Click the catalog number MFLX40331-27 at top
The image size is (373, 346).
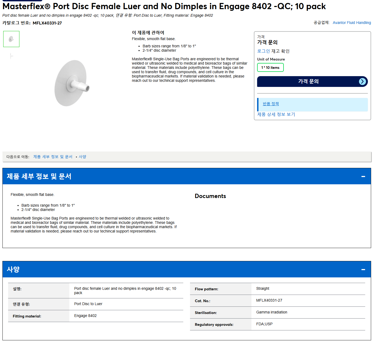[x=47, y=23]
